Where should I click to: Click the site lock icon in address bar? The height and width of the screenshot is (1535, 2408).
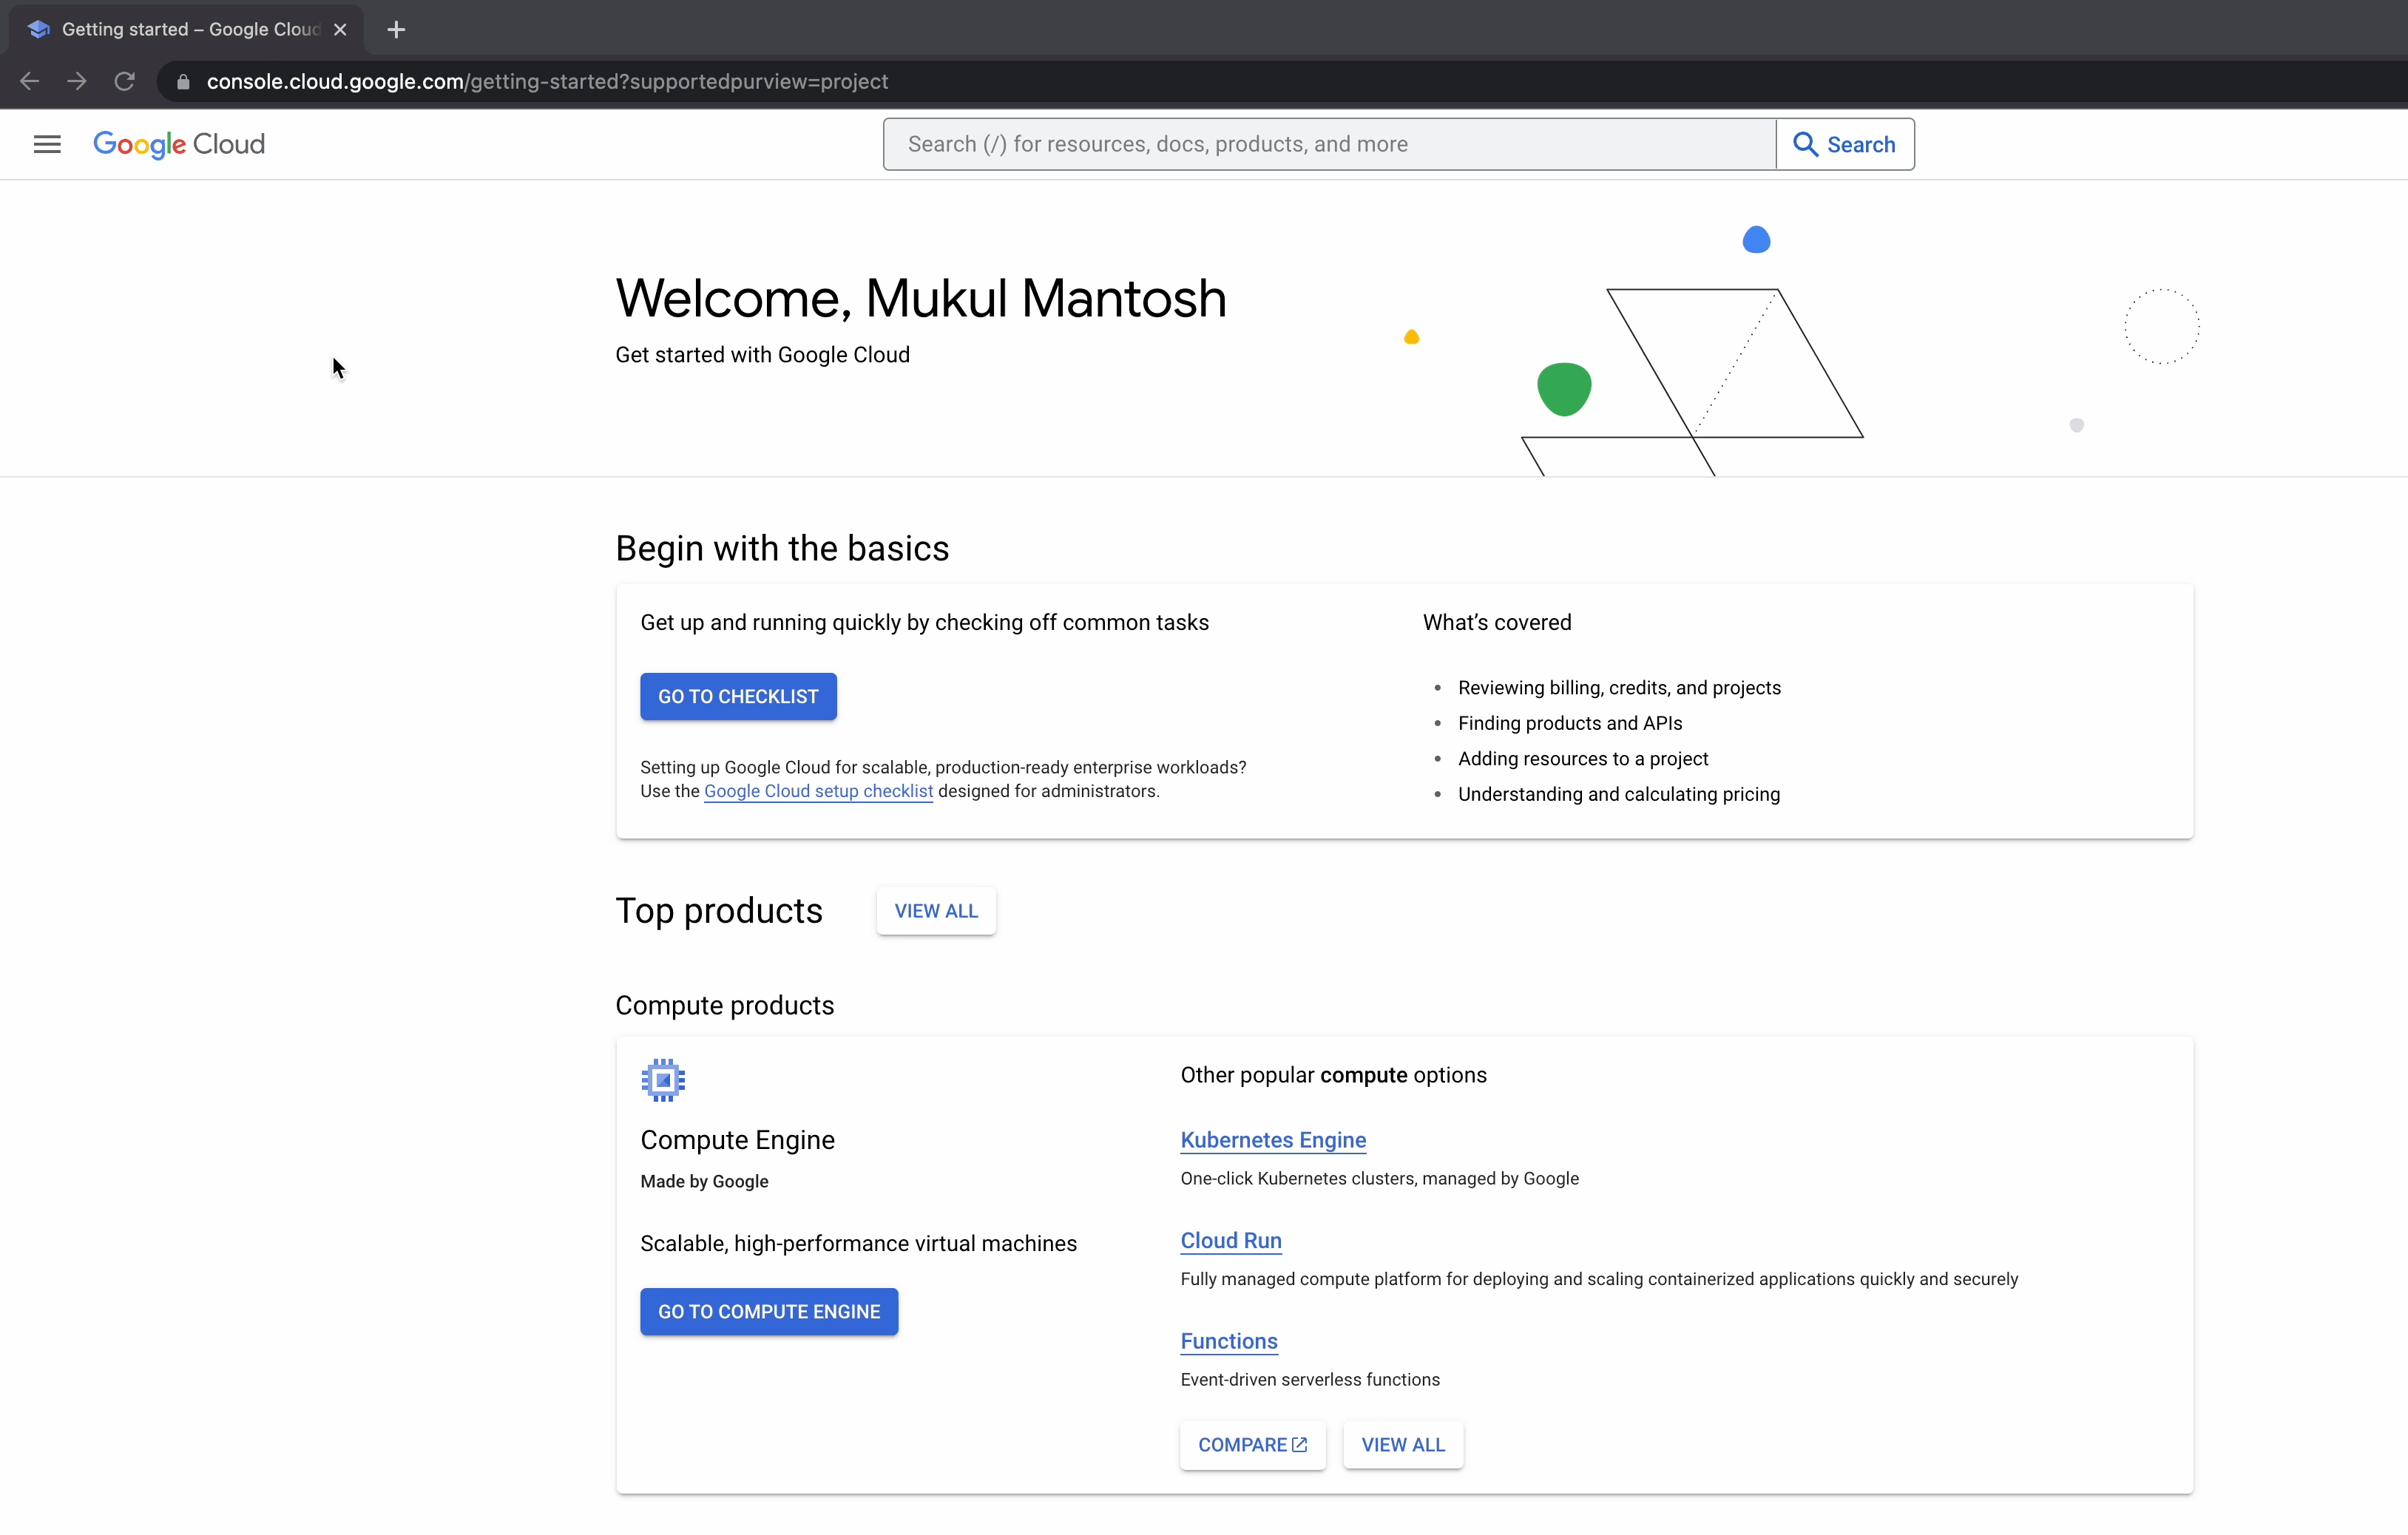point(183,82)
